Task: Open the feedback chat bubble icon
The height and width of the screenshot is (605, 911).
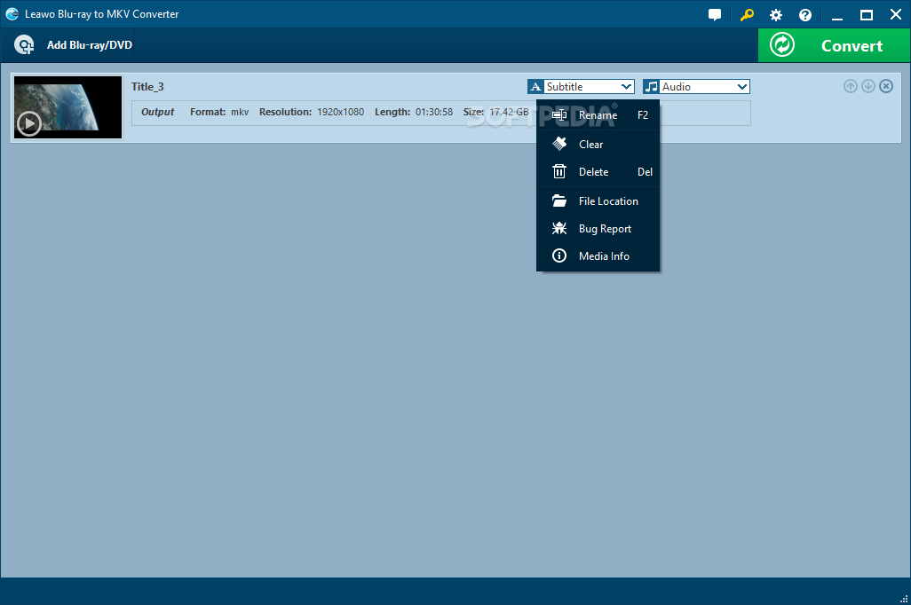Action: point(715,14)
